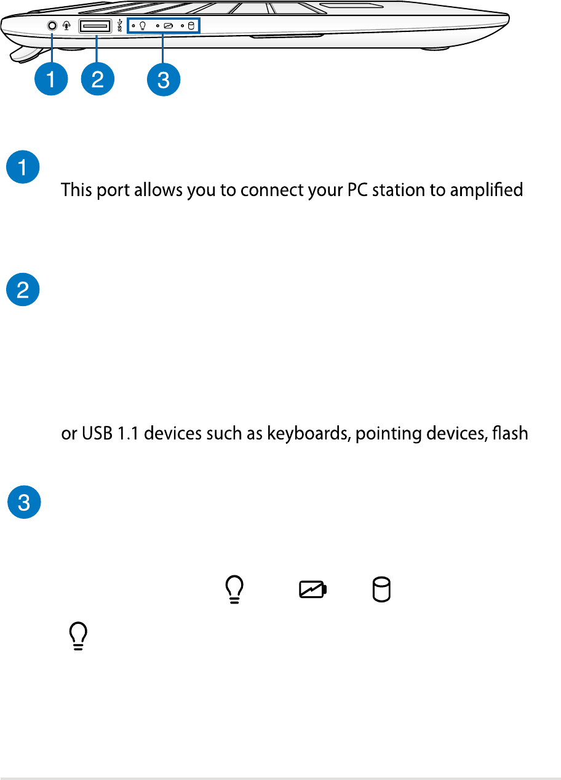Image resolution: width=561 pixels, height=780 pixels.
Task: Select callout circle 2 under the laptop diagram
Action: [98, 81]
